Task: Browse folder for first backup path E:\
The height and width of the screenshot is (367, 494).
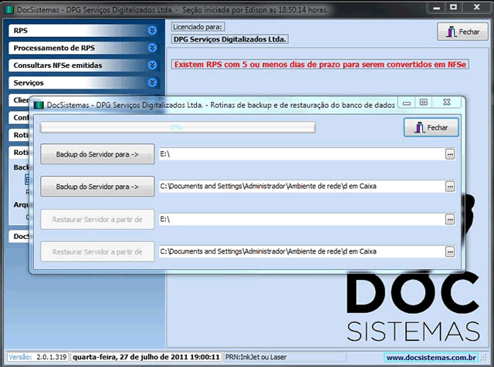Action: [450, 154]
